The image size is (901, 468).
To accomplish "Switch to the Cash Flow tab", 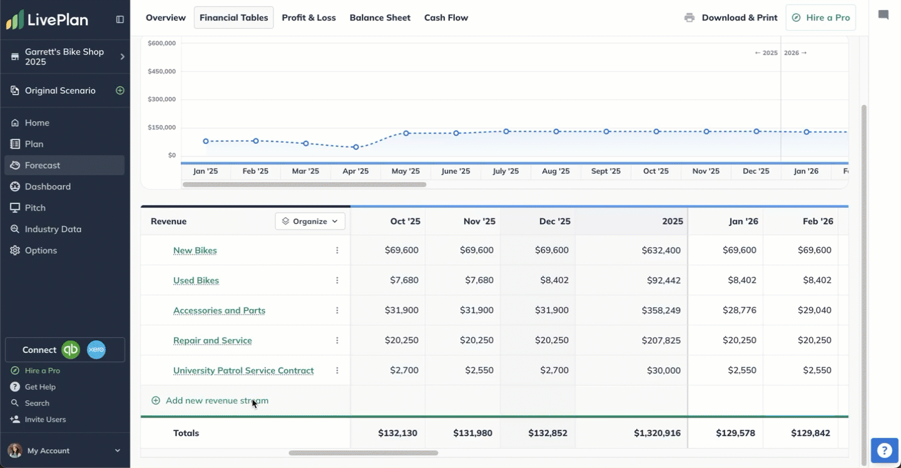I will pos(446,18).
